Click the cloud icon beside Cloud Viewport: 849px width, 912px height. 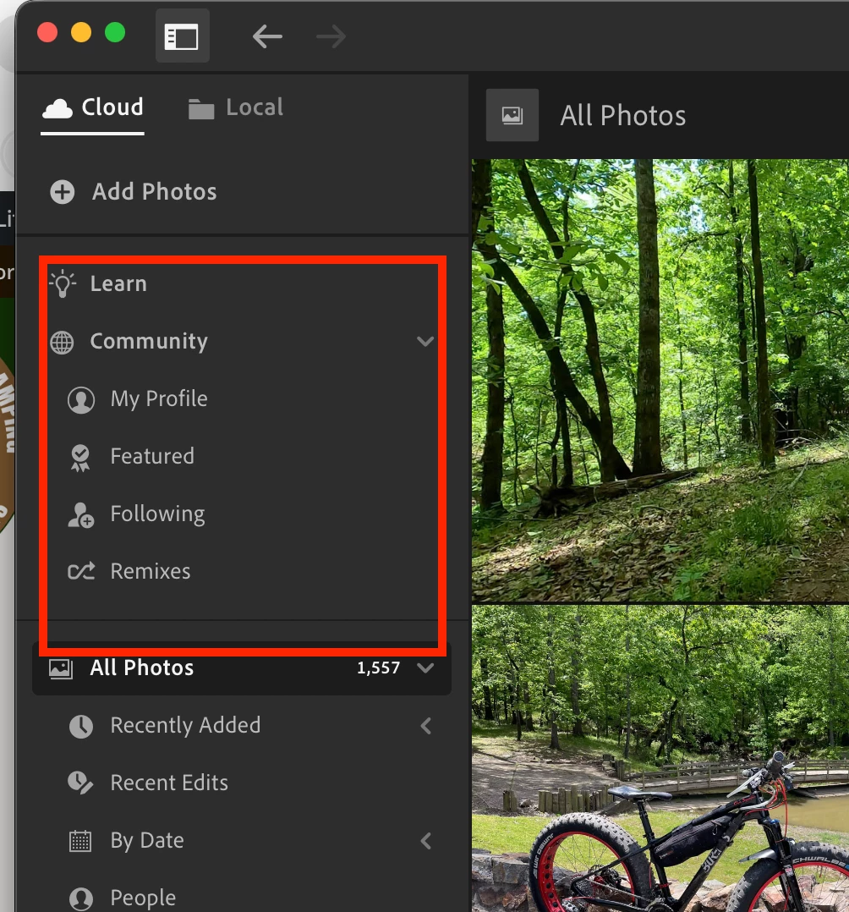coord(58,109)
